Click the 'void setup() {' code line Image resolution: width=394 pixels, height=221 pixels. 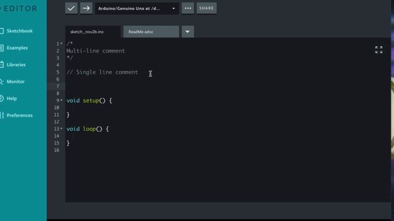pos(89,101)
